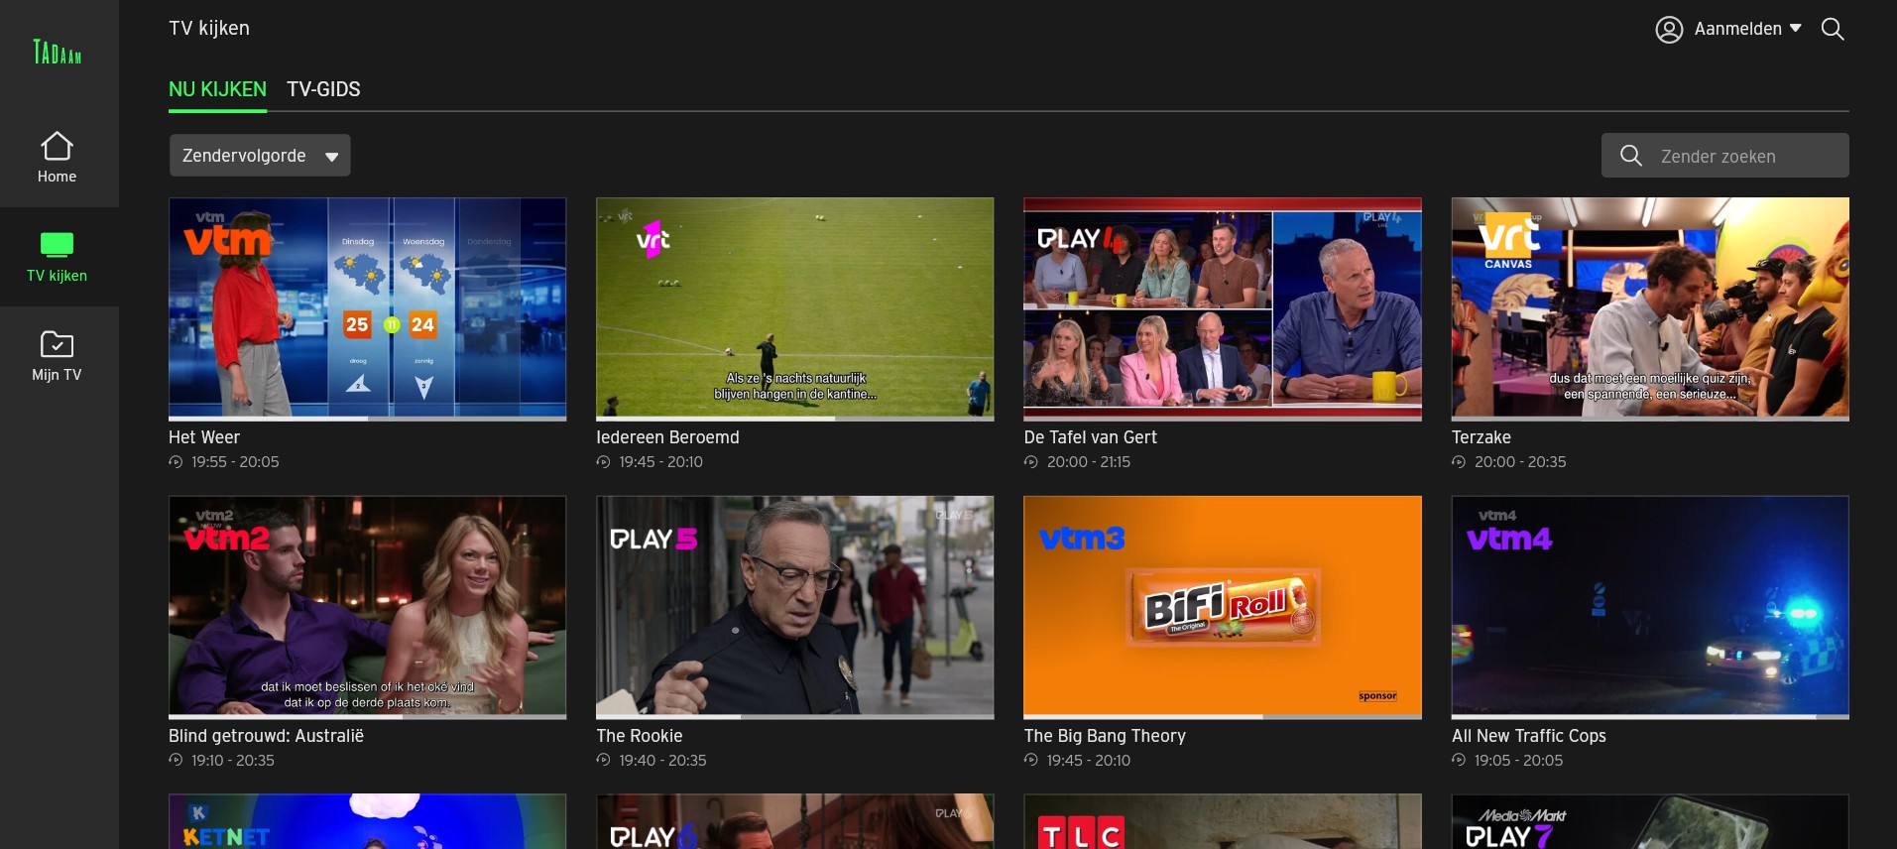Open the vtm3 Big Bang Theory thumbnail
1897x849 pixels.
coord(1222,605)
